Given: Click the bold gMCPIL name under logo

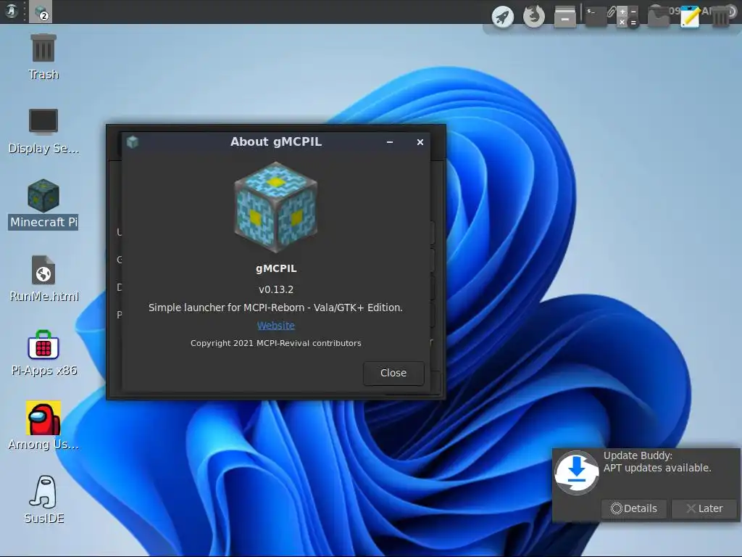Looking at the screenshot, I should coord(276,268).
